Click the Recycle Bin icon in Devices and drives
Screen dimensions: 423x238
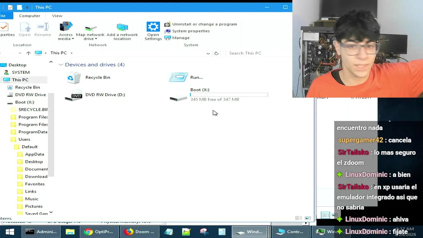tap(74, 78)
